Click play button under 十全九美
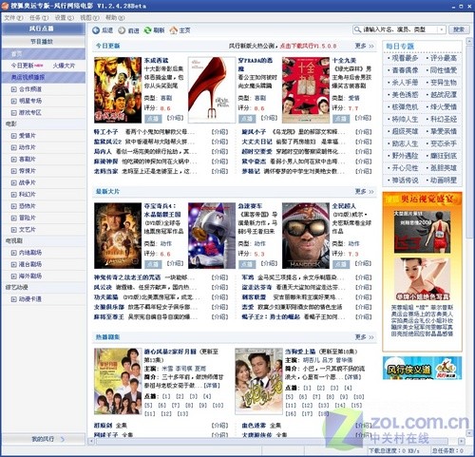The image size is (475, 457). [341, 119]
